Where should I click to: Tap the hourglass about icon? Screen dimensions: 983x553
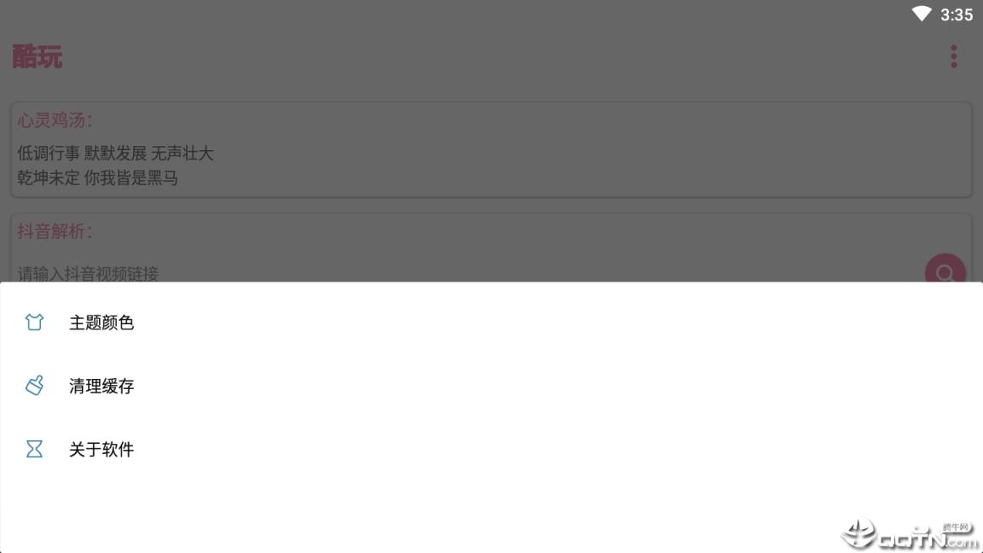click(x=34, y=449)
